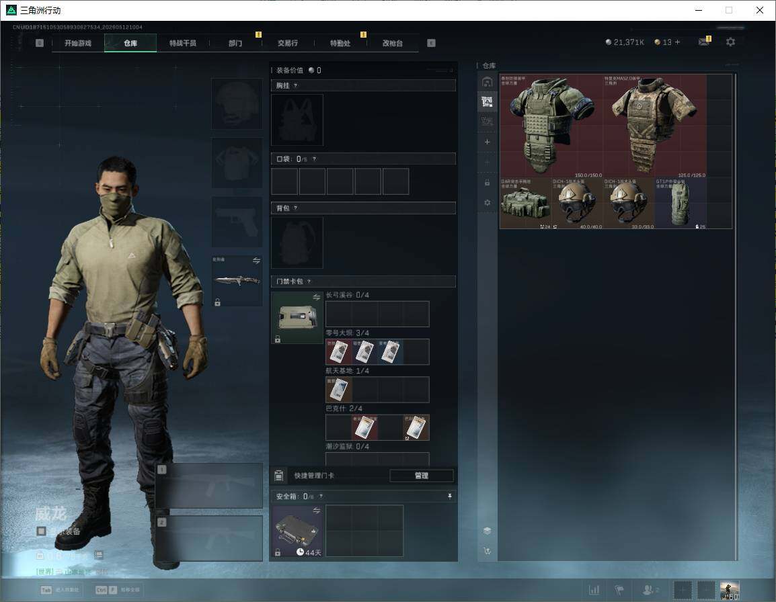Viewport: 776px width, 602px height.
Task: Select the third dimmed storage sidebar icon
Action: pos(487,121)
